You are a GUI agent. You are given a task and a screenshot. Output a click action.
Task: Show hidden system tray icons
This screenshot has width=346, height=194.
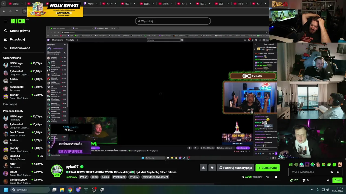[312, 190]
